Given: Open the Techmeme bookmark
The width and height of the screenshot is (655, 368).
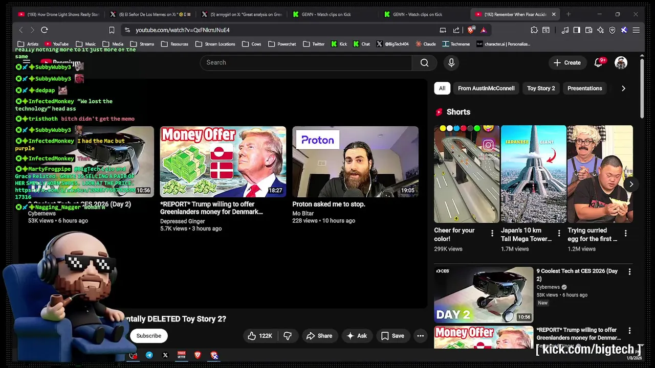Looking at the screenshot, I should (x=456, y=44).
